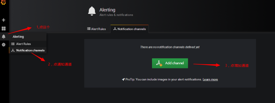This screenshot has height=103, width=275.
Task: Click the Alerting page title heading
Action: click(x=107, y=10)
